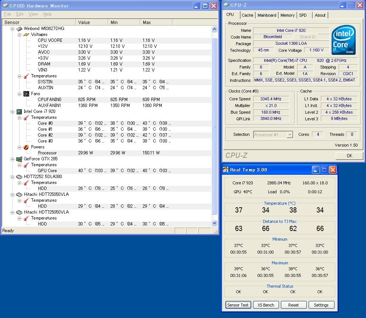Click the CPU-Z title bar icon

coord(226,5)
